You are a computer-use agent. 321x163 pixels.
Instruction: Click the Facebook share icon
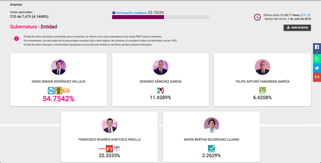(317, 47)
